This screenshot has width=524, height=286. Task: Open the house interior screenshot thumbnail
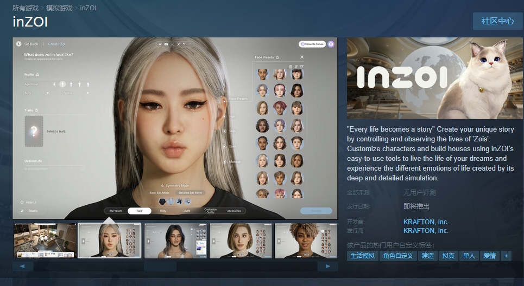45,240
